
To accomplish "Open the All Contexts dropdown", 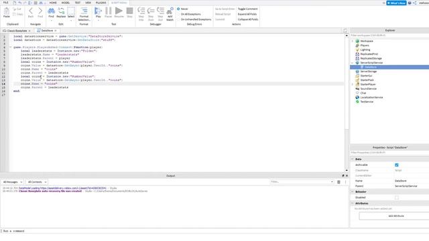I will coord(37,182).
